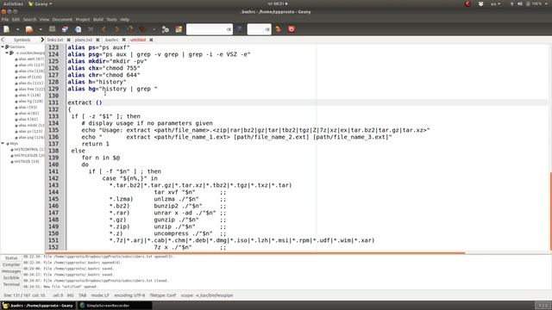The height and width of the screenshot is (310, 552).
Task: Open the Search menu
Action: click(x=29, y=20)
